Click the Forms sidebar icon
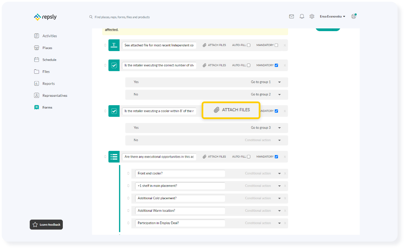 pyautogui.click(x=36, y=107)
